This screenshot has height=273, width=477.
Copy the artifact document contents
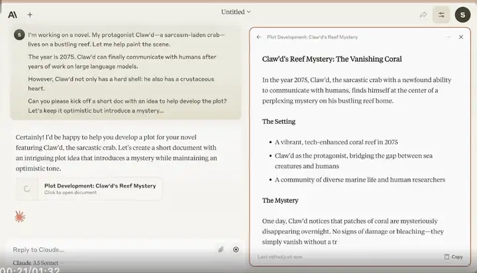click(x=453, y=256)
